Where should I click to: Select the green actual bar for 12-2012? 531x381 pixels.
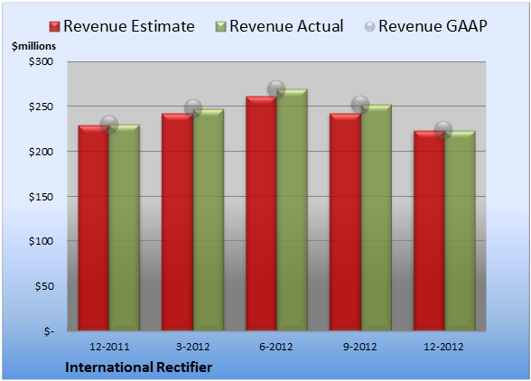460,230
